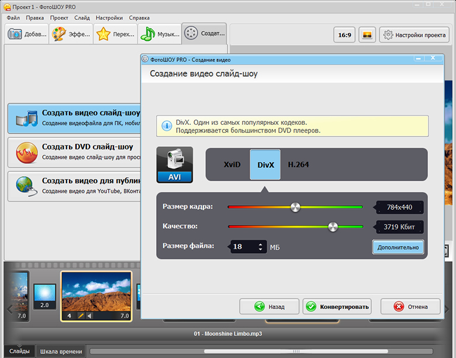Select the DivX codec
Viewport: 456px width, 358px height.
point(265,164)
